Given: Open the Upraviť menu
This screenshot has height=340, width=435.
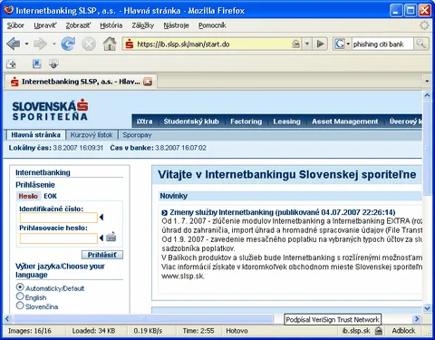Looking at the screenshot, I should (44, 25).
